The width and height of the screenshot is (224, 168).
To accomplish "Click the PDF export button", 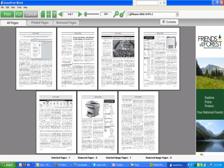I will coord(19,14).
